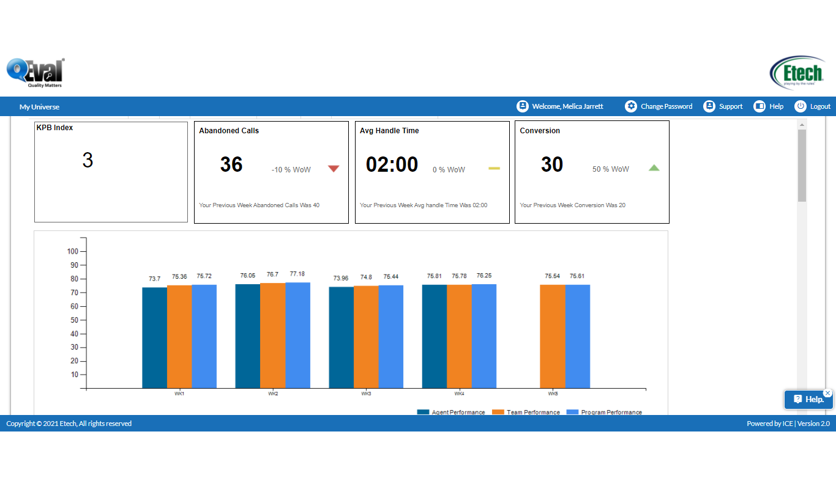Click Your Previous Week Conversion Was 20
Viewport: 836px width, 492px height.
573,205
